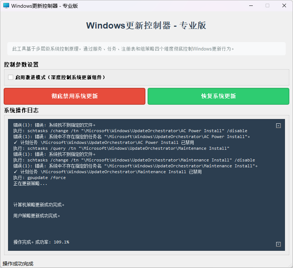Click the log line ✓ 计划任务 AC Power Install 已禁用
The image size is (293, 268).
click(104, 142)
